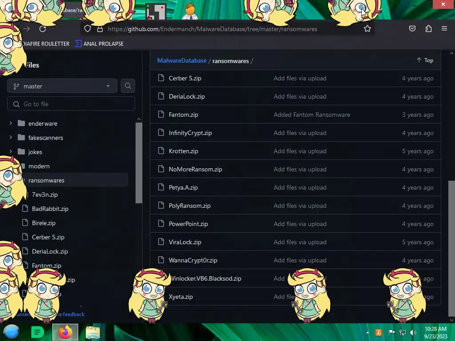Open 7ev3n.zip in the file tree
The height and width of the screenshot is (341, 455).
click(x=45, y=194)
